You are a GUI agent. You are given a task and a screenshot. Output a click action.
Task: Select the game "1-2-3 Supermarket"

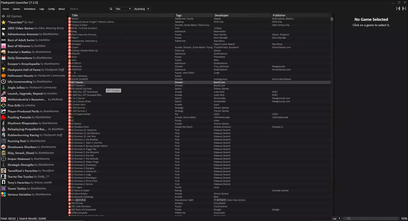tap(199, 114)
